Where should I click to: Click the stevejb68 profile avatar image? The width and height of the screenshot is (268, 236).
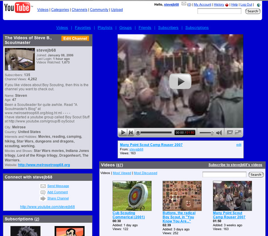point(20,59)
